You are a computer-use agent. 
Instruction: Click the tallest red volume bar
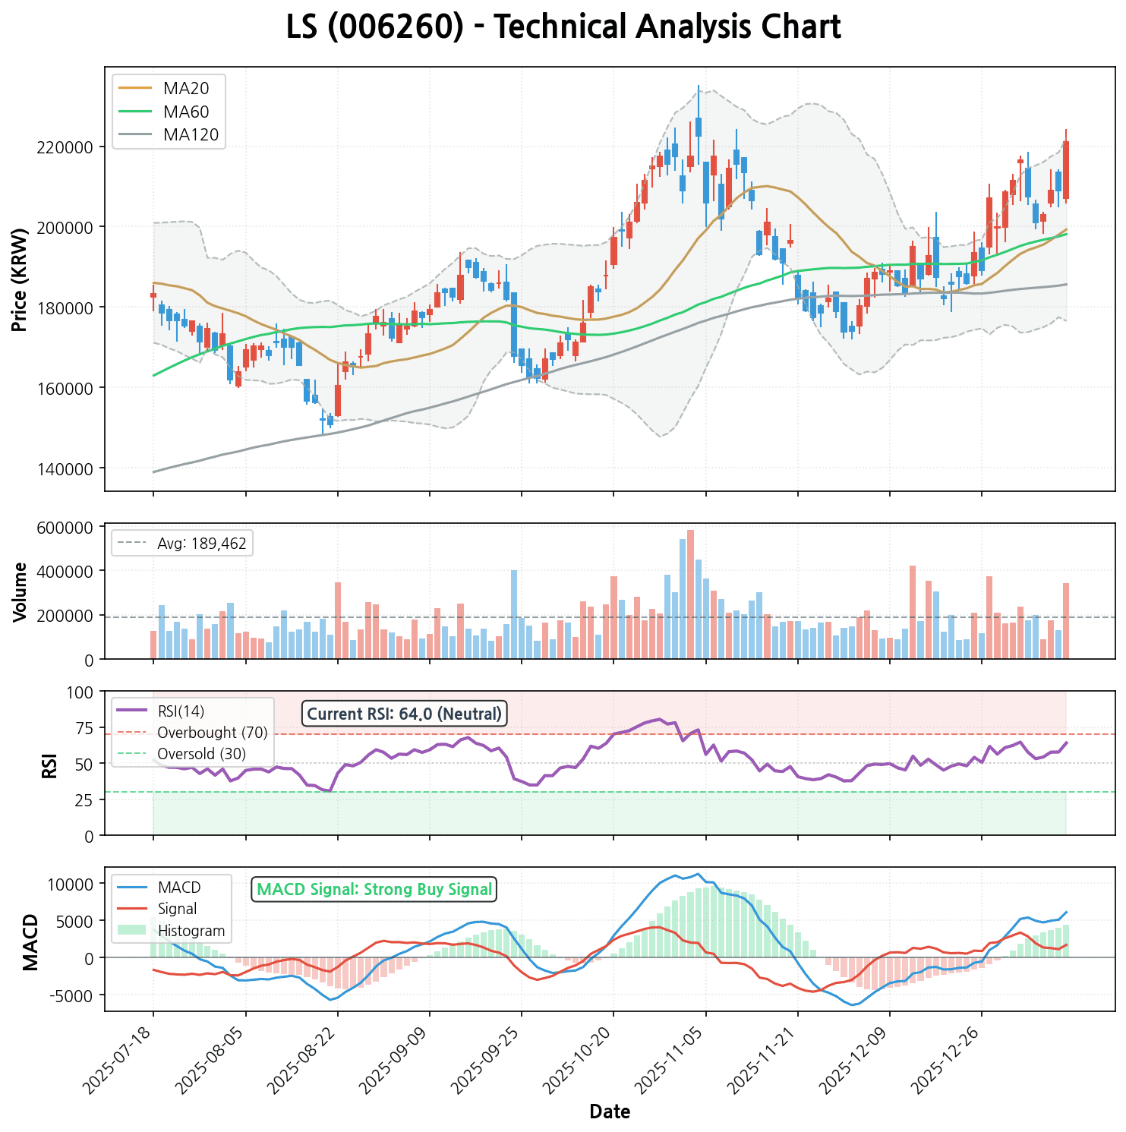[690, 594]
